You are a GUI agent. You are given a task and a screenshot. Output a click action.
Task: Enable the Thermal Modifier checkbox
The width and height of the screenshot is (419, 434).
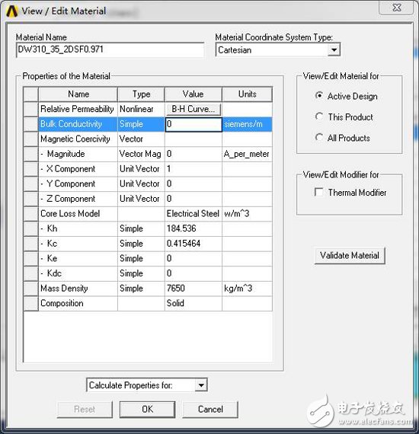click(319, 192)
